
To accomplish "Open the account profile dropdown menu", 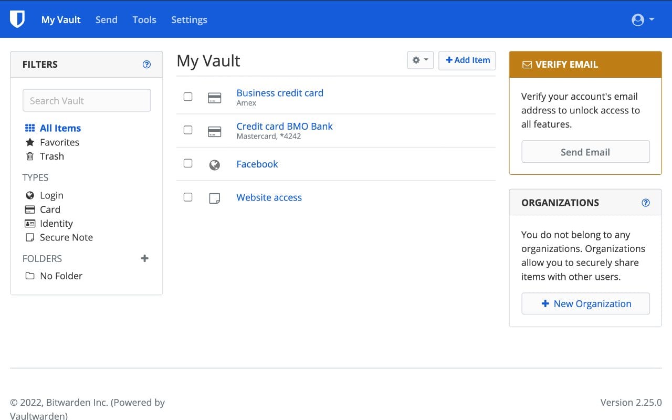I will point(643,20).
